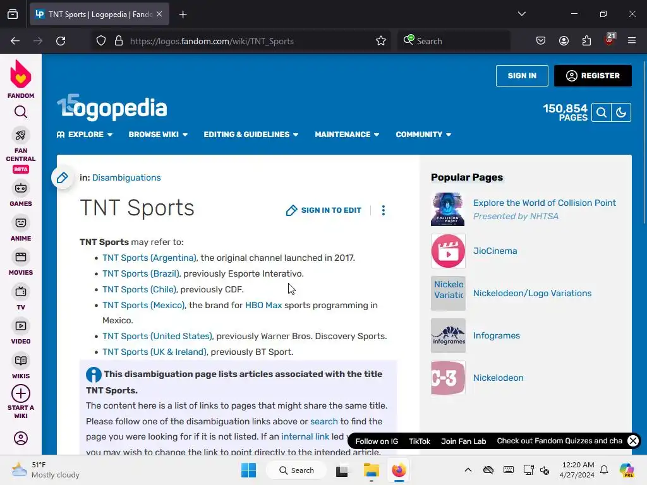Open the Nickelodeon popular page link
This screenshot has height=485, width=647.
pos(498,378)
